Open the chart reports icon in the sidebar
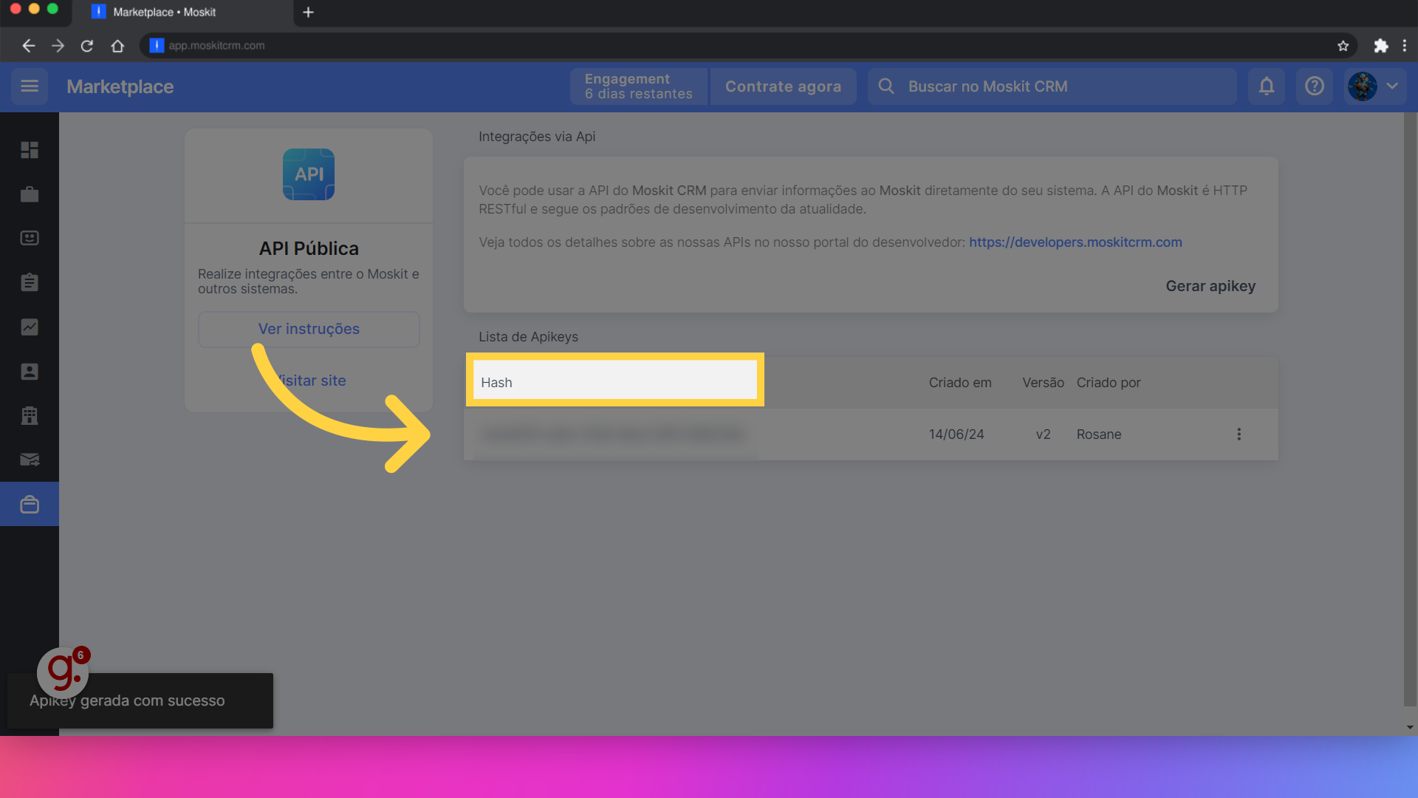 click(30, 327)
